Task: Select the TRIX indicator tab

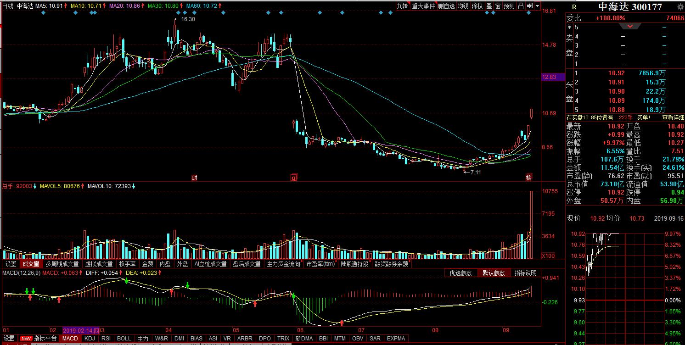Action: click(x=283, y=339)
